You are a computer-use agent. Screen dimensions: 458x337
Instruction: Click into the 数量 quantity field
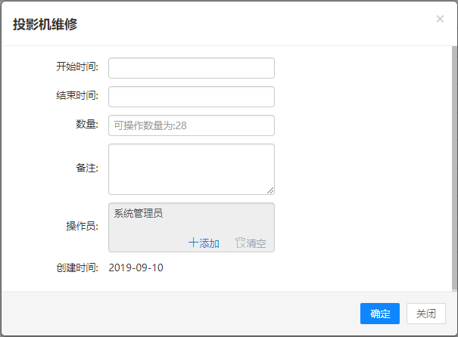pos(191,125)
